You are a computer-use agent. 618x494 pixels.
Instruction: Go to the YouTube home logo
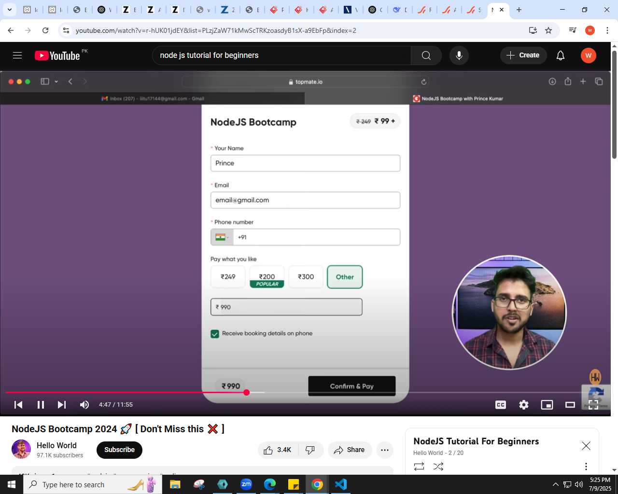57,55
